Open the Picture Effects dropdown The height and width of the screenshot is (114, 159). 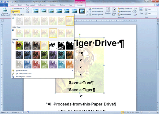[96, 12]
